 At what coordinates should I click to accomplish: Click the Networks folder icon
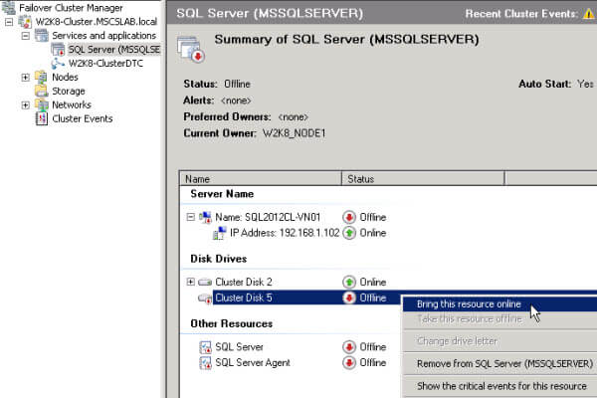tap(41, 104)
